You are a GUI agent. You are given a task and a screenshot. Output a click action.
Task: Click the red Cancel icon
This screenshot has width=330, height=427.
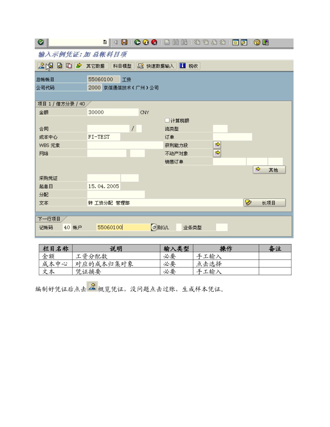154,42
